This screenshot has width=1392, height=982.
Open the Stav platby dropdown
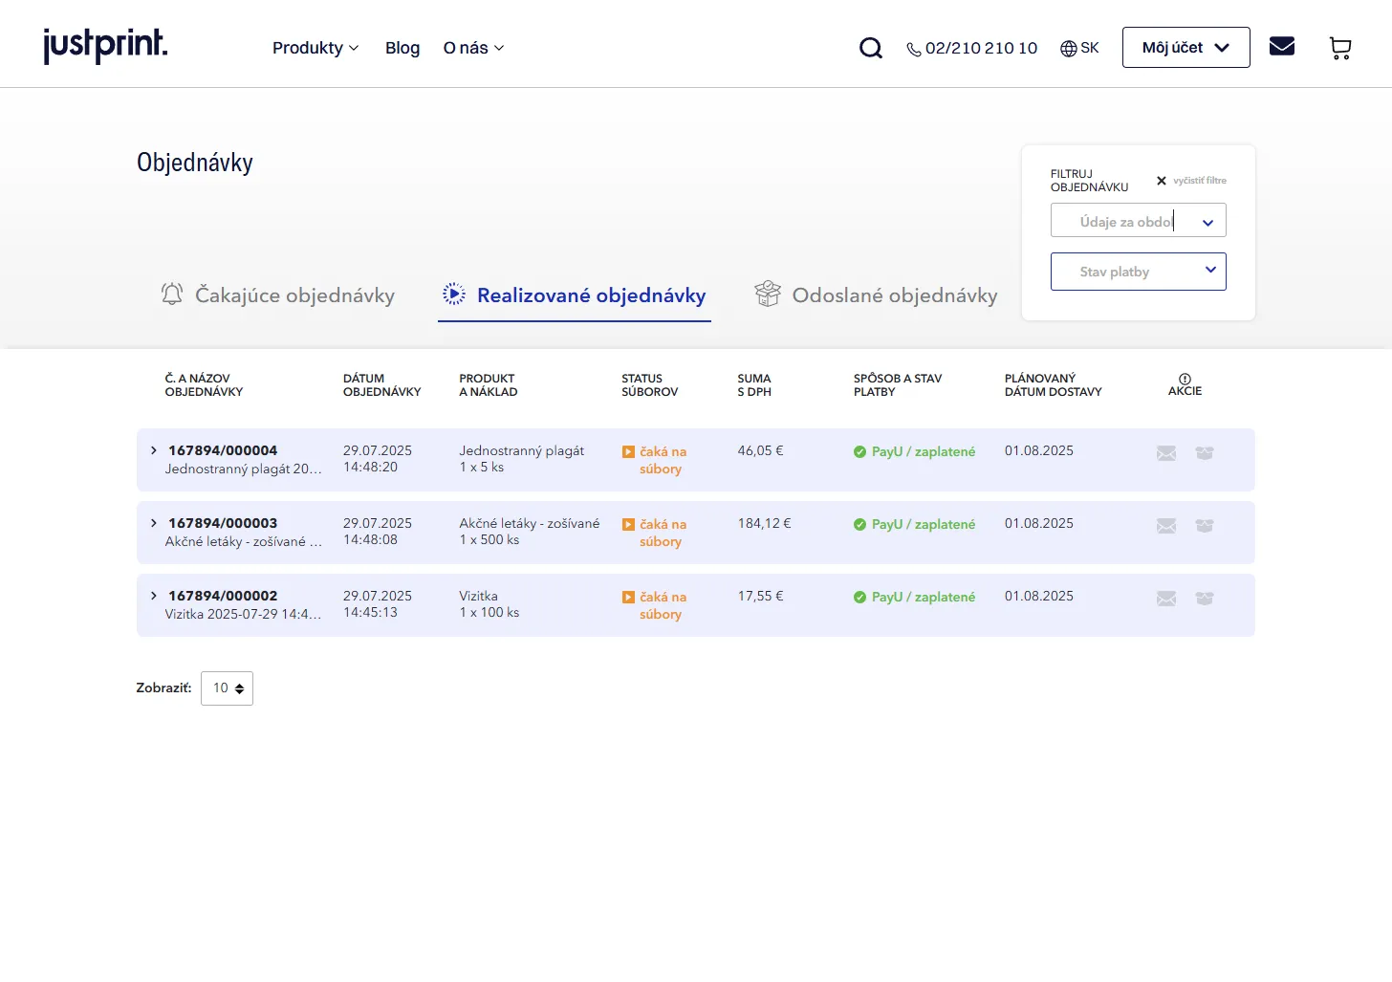click(1138, 272)
